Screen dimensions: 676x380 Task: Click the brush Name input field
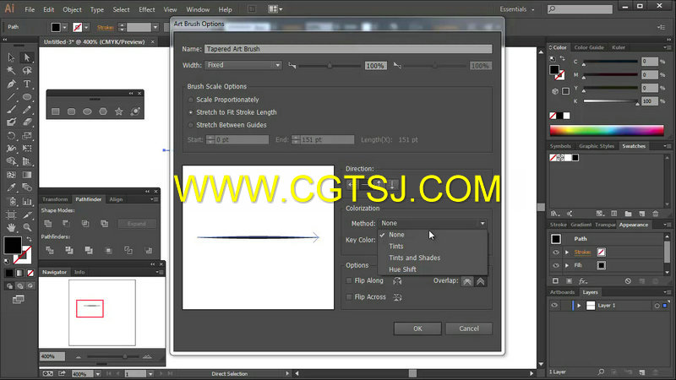click(348, 49)
